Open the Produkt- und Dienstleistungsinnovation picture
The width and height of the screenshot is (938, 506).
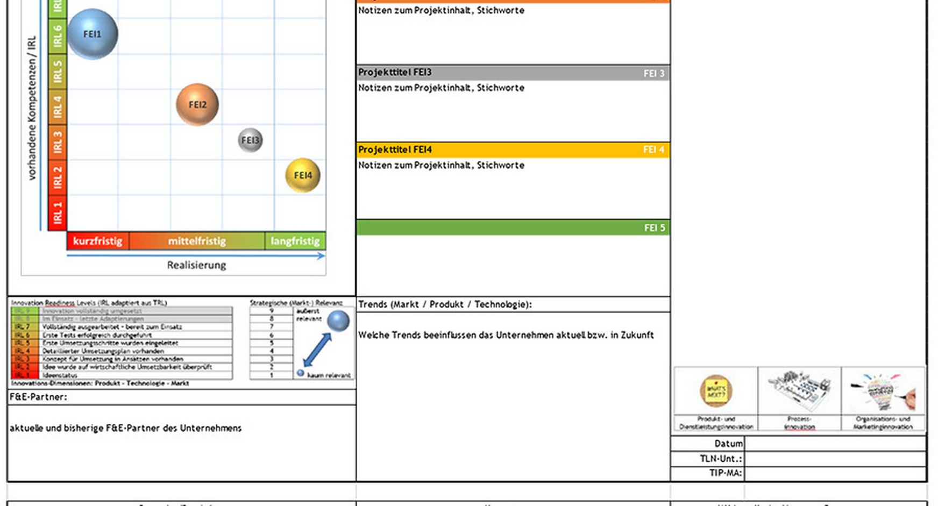coord(716,391)
